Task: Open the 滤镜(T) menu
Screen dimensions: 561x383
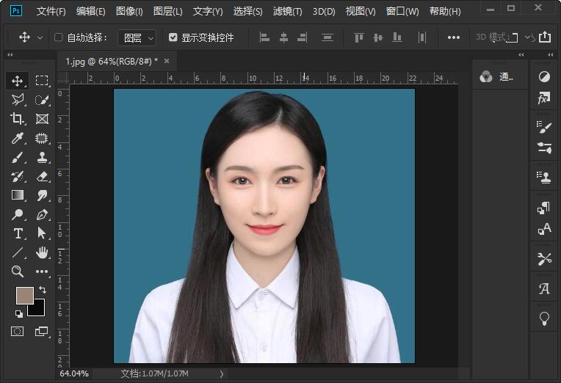Action: tap(287, 12)
